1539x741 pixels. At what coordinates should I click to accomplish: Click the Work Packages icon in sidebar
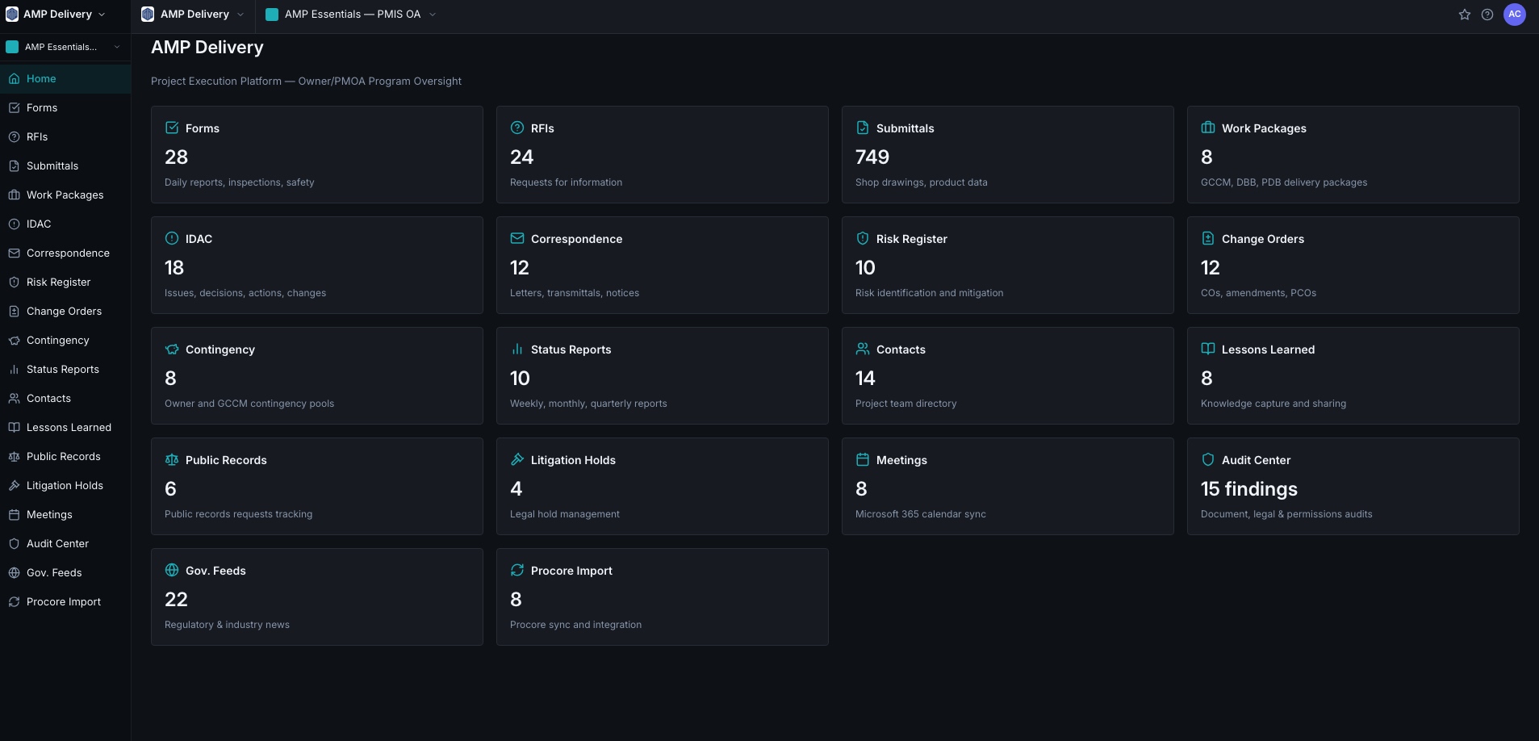(14, 195)
